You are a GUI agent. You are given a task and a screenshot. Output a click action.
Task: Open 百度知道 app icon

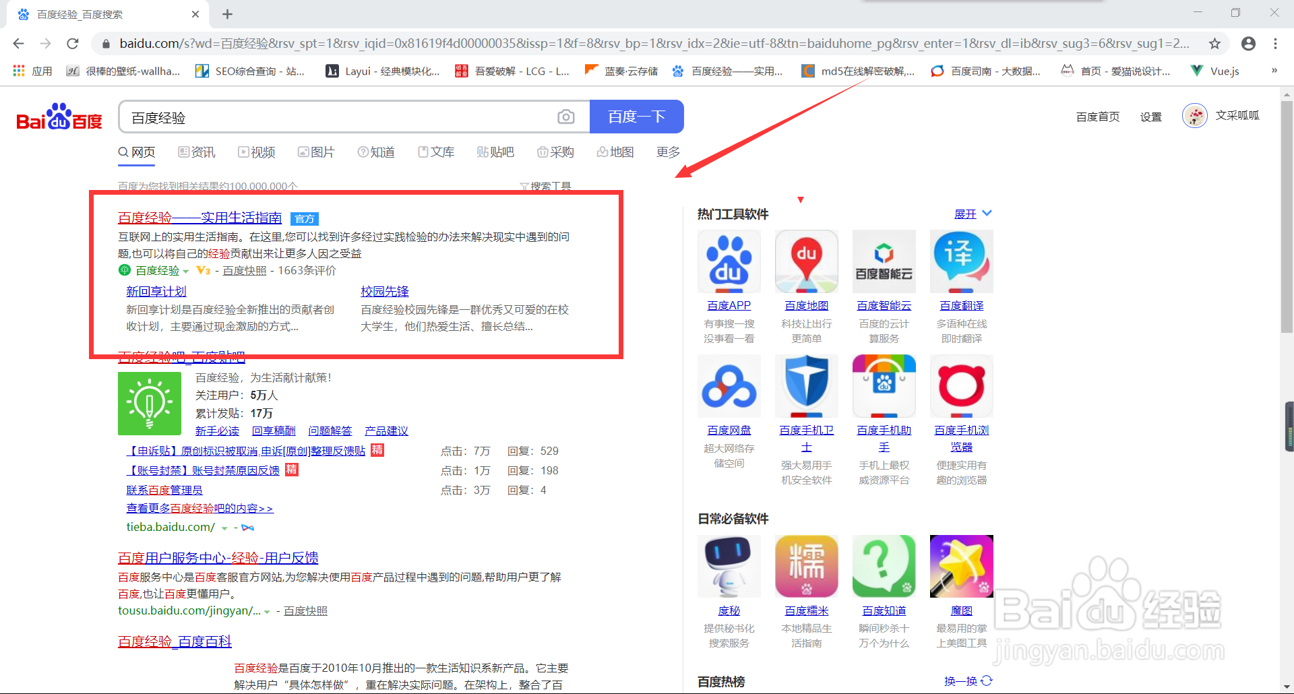884,567
